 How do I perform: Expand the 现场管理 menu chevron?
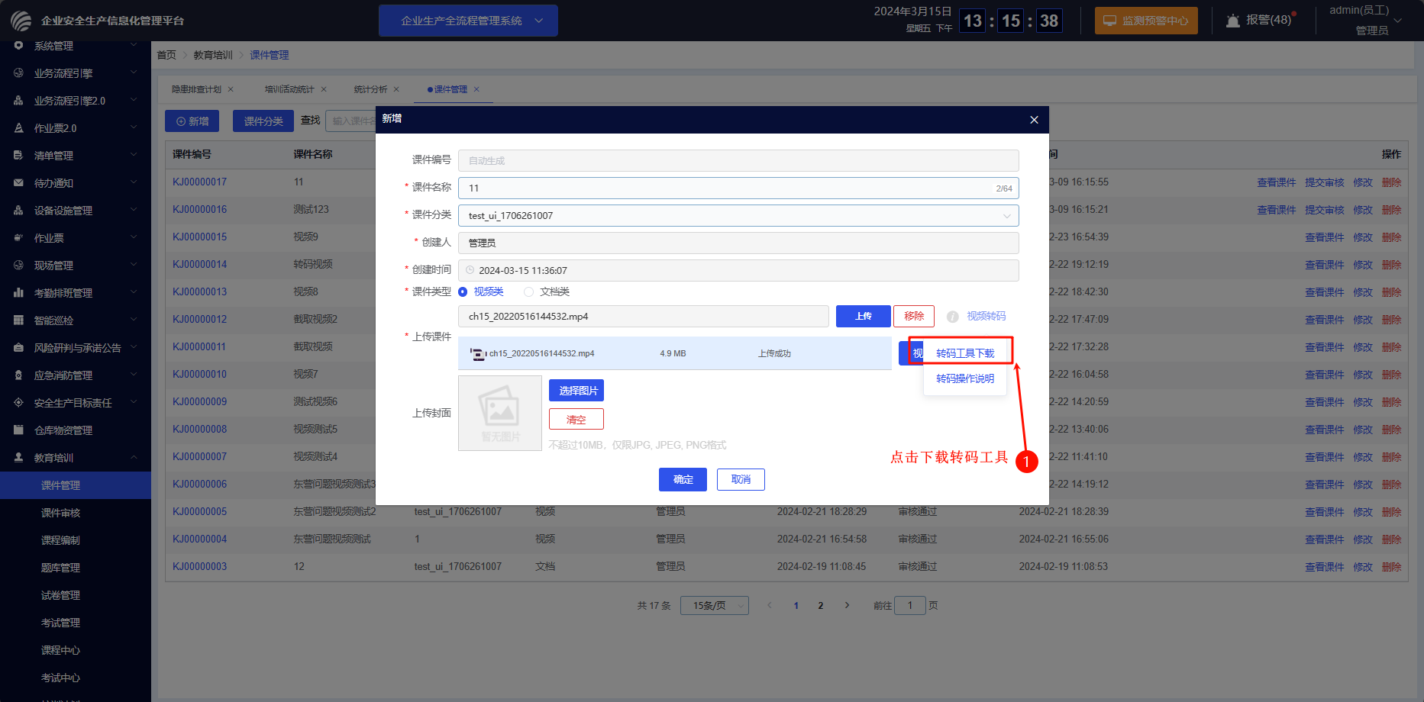tap(134, 266)
